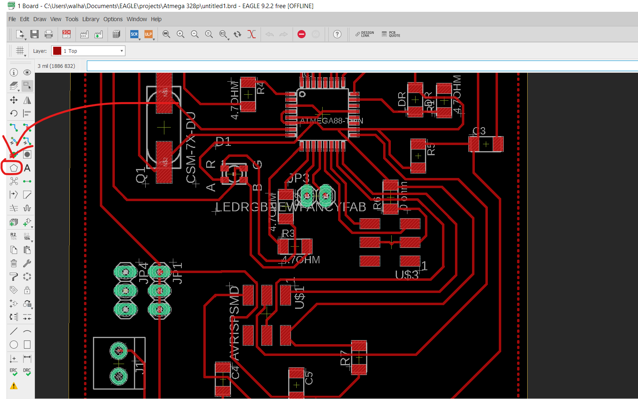Expand the Layer dropdown showing 1 Top
This screenshot has height=399, width=638.
[x=88, y=51]
